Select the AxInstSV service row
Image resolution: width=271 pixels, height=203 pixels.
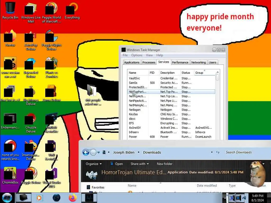click(171, 128)
